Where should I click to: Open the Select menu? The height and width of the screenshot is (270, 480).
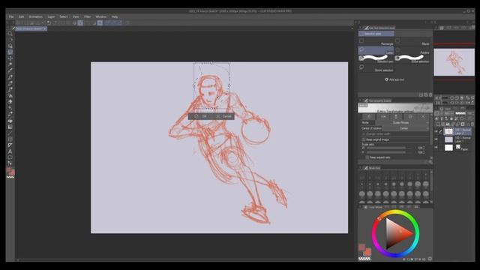click(63, 16)
